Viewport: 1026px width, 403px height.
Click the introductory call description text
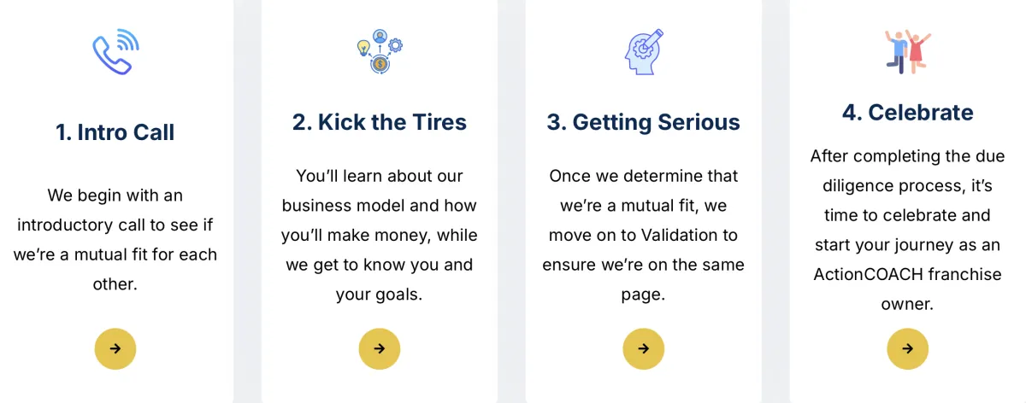pyautogui.click(x=115, y=239)
